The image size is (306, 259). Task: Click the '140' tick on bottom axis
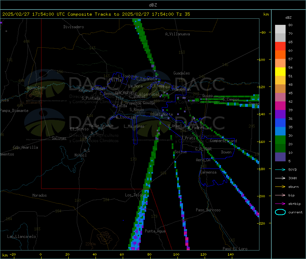(x=231, y=254)
